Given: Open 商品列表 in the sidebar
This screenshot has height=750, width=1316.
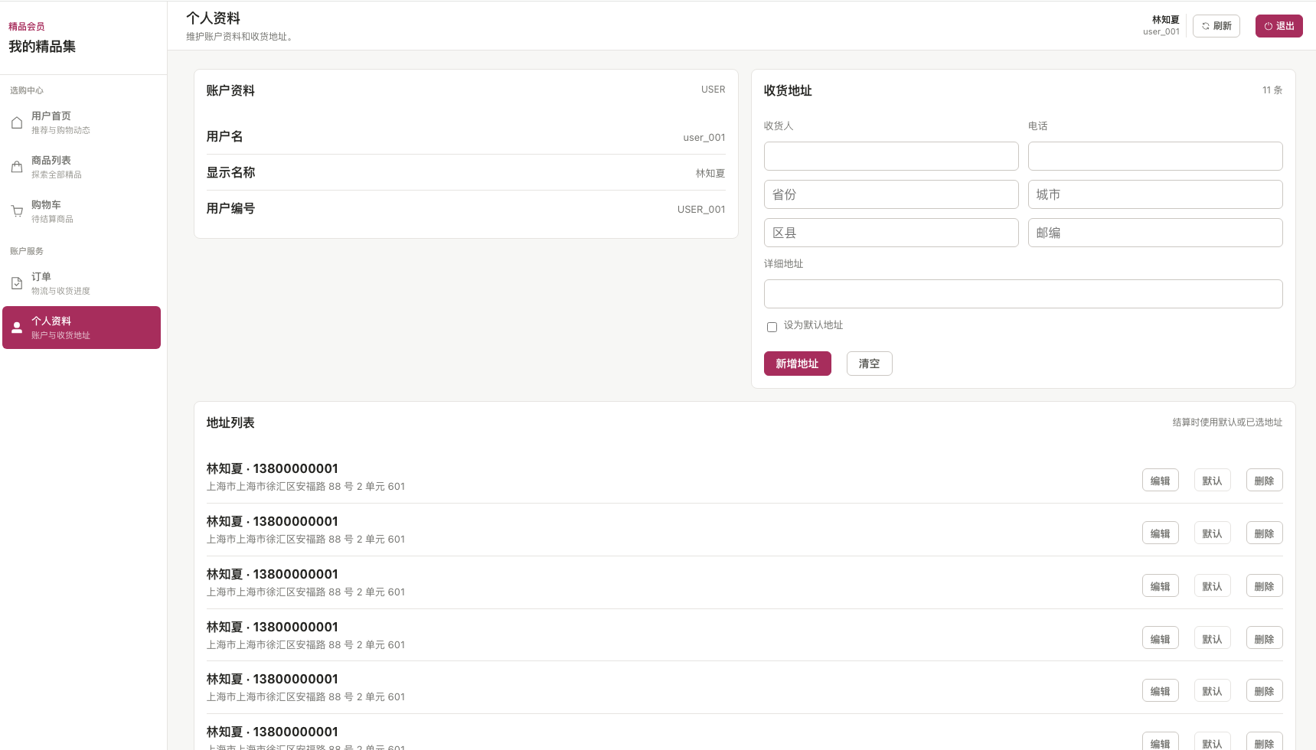Looking at the screenshot, I should click(x=82, y=167).
